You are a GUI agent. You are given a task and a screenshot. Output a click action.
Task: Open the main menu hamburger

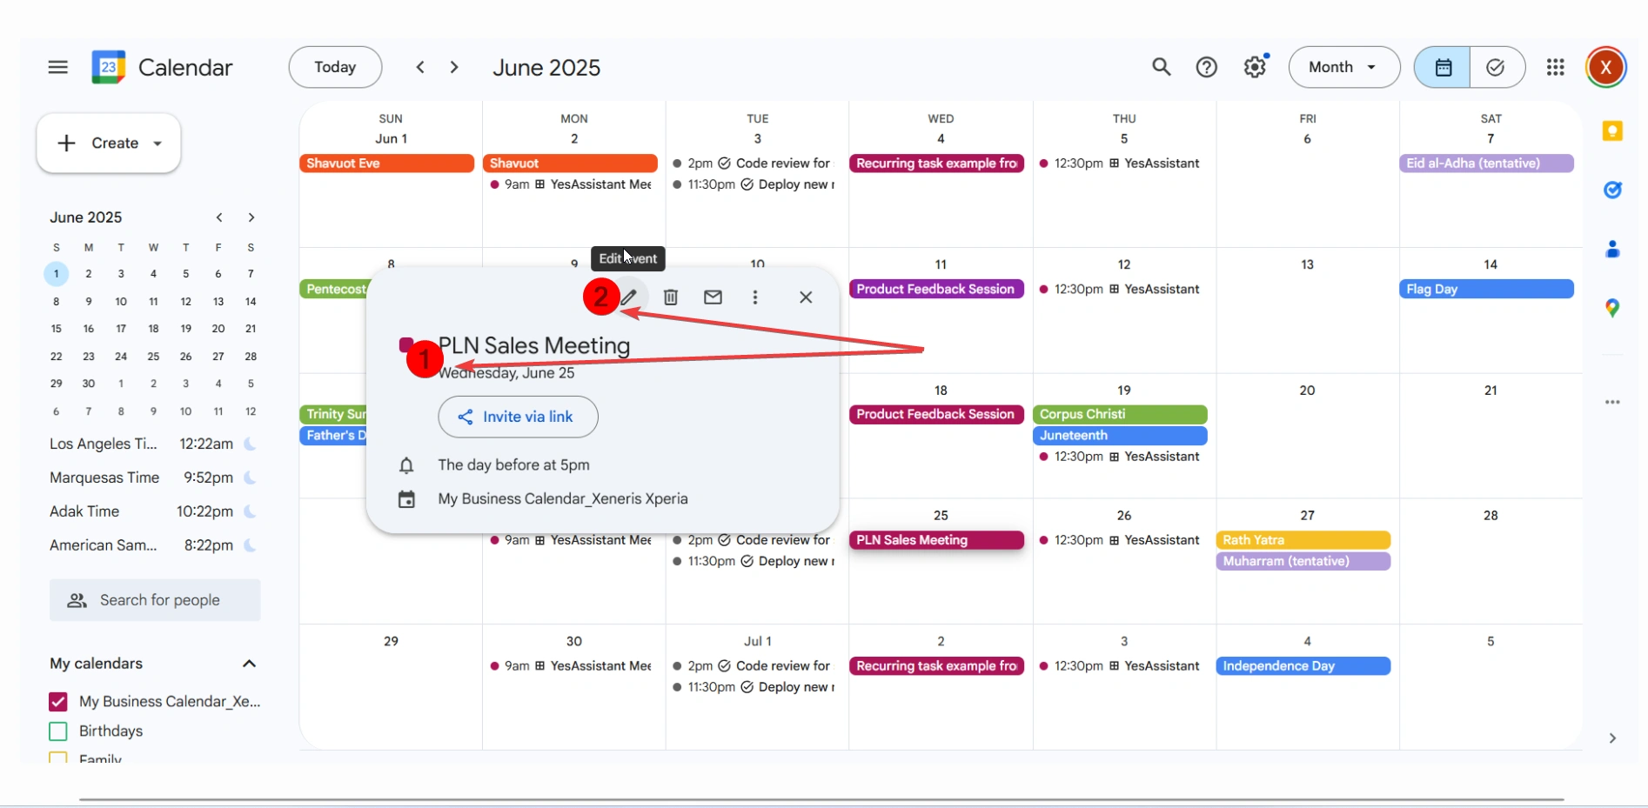tap(58, 67)
